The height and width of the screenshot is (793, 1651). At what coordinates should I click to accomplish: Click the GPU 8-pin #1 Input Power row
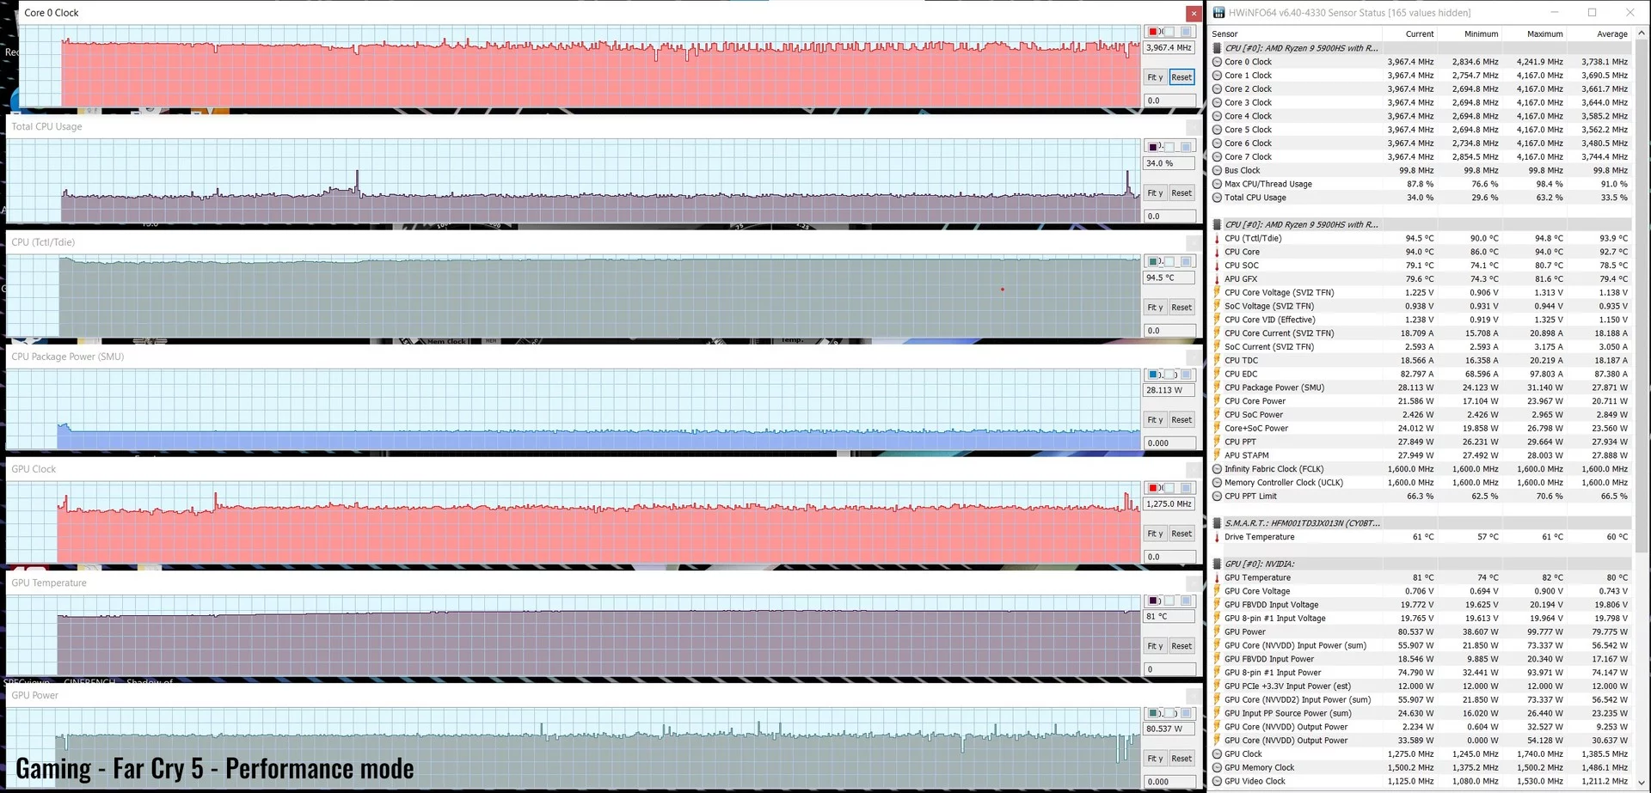(x=1421, y=674)
